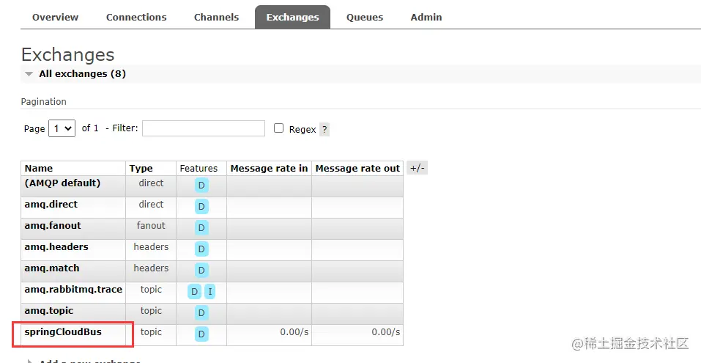701x363 pixels.
Task: Click the D feature badge for springCloudBus
Action: [x=201, y=334]
